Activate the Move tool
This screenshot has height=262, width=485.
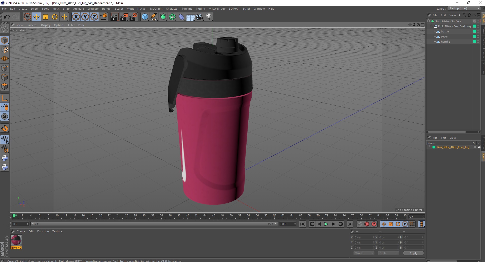tap(36, 17)
